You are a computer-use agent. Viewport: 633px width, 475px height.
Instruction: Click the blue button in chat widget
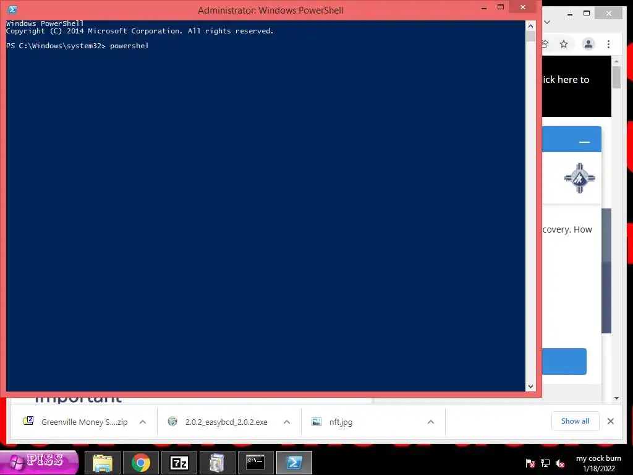click(x=564, y=361)
